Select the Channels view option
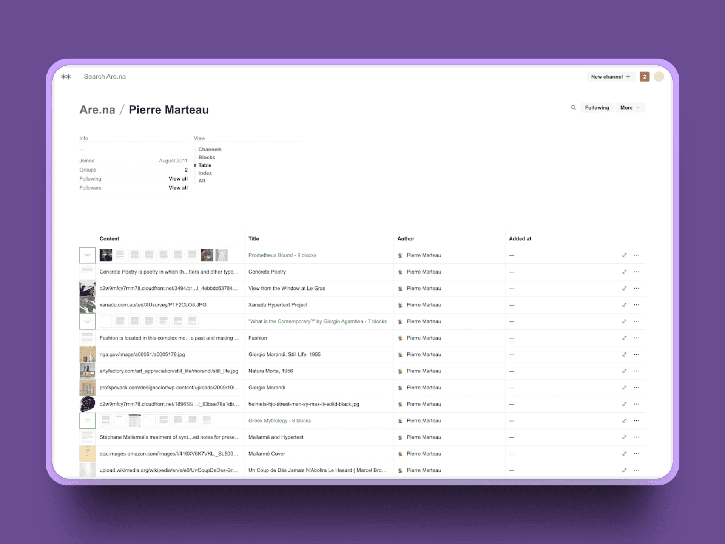The width and height of the screenshot is (725, 544). tap(210, 150)
